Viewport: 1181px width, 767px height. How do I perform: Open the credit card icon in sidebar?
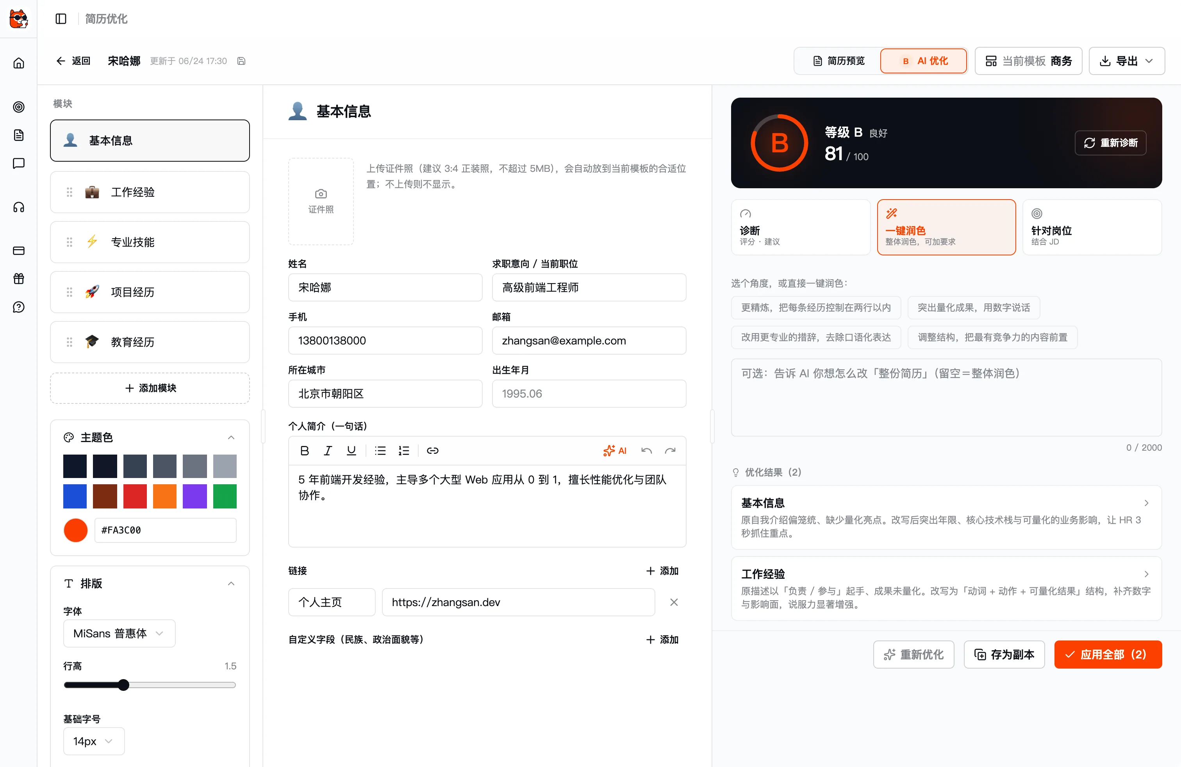(19, 251)
